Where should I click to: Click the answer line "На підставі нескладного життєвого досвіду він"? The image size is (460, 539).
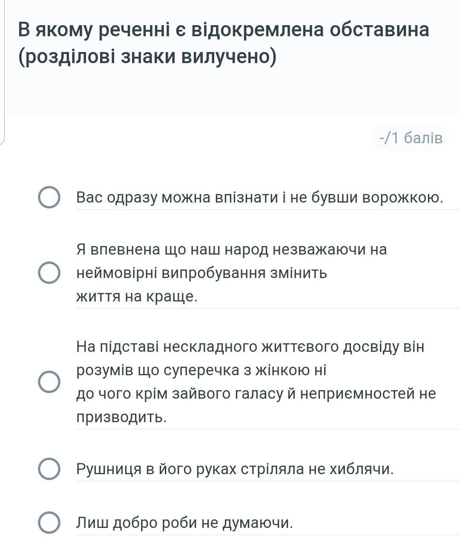pyautogui.click(x=250, y=347)
